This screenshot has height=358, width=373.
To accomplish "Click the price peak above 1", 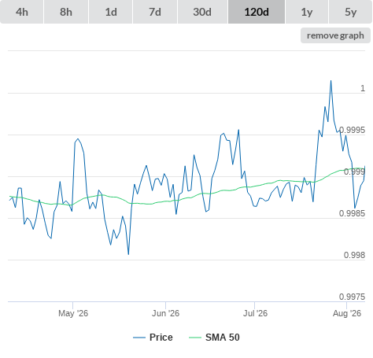I will [x=331, y=81].
